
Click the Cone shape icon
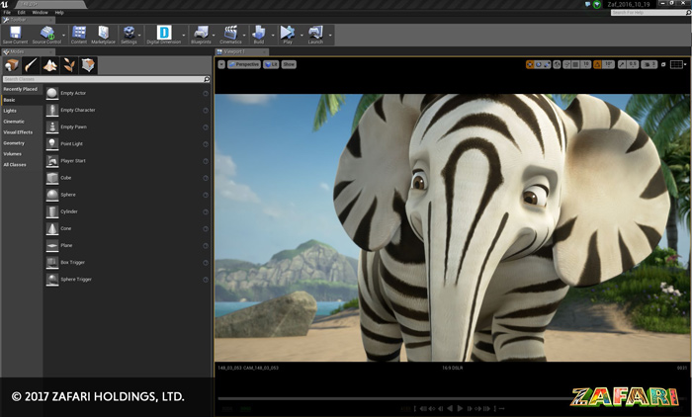tap(52, 228)
